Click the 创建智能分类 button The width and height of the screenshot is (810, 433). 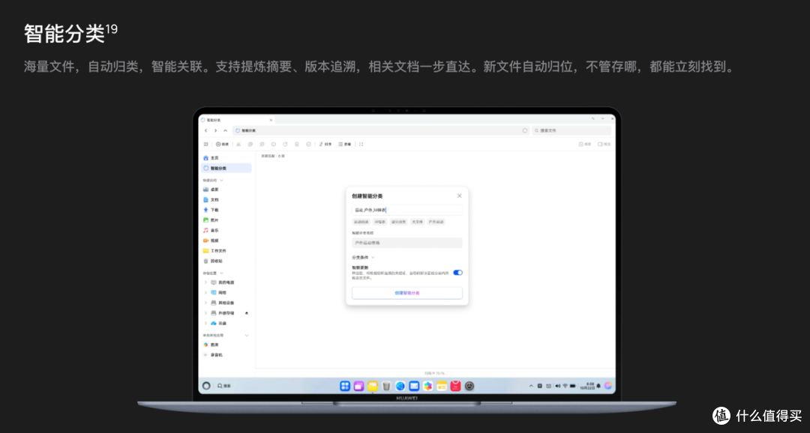[407, 293]
